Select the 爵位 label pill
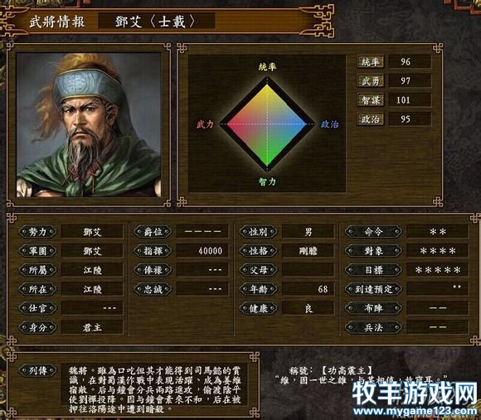Image resolution: width=481 pixels, height=420 pixels. (x=153, y=232)
